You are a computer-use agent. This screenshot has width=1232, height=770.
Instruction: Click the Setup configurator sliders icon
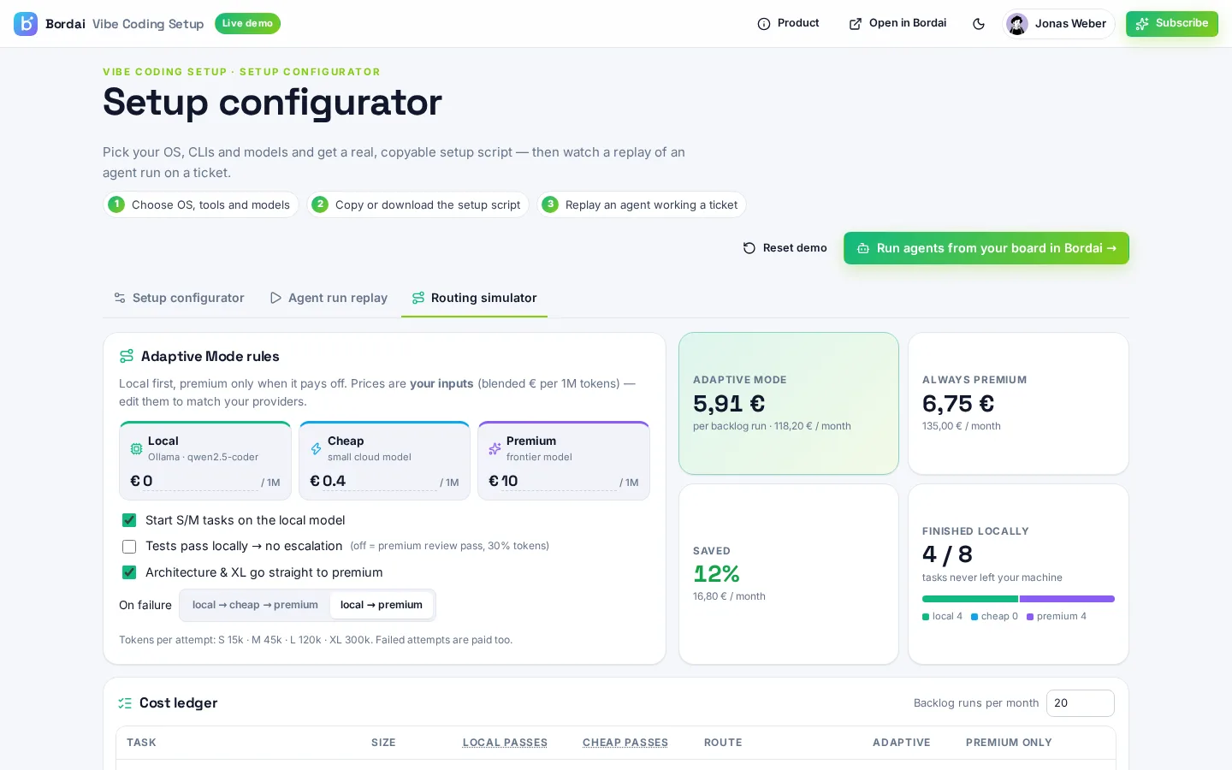tap(120, 298)
